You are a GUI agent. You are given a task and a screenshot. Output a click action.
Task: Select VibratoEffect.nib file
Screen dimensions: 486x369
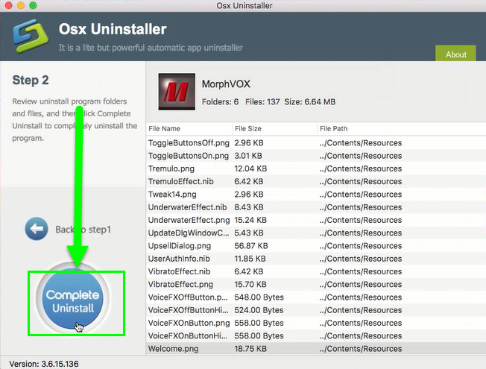[179, 271]
